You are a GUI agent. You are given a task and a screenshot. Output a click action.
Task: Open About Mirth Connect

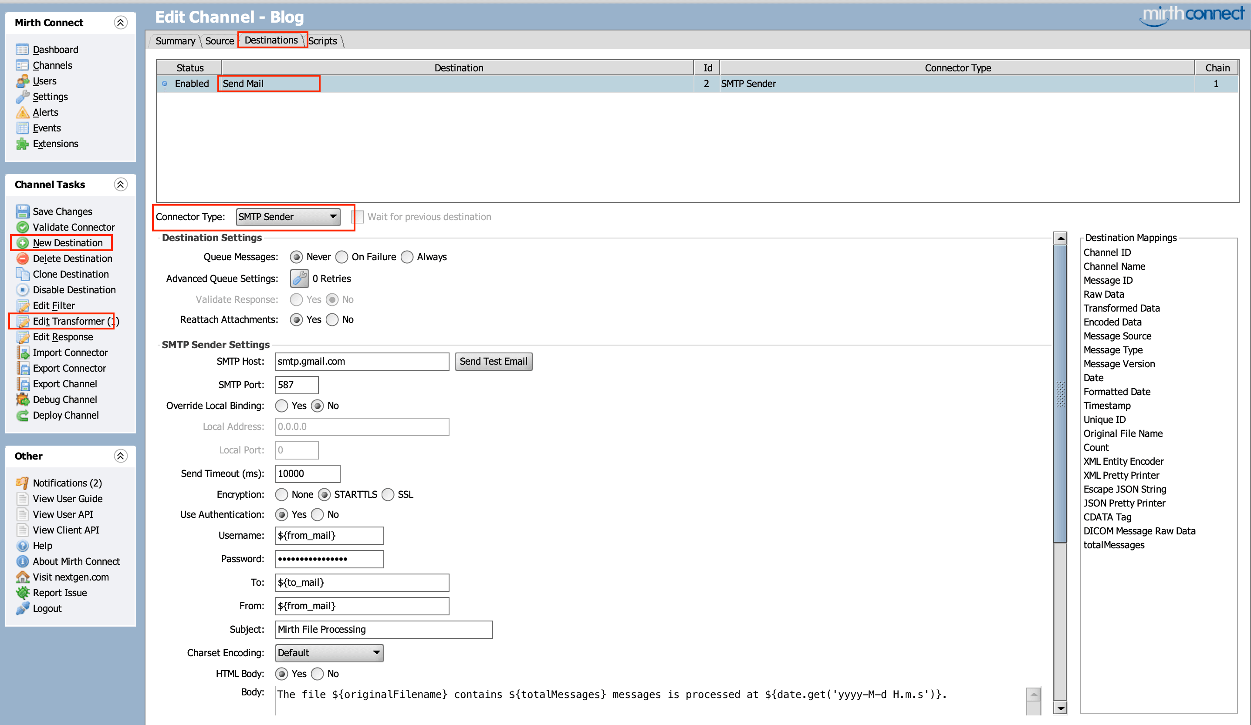(x=77, y=561)
